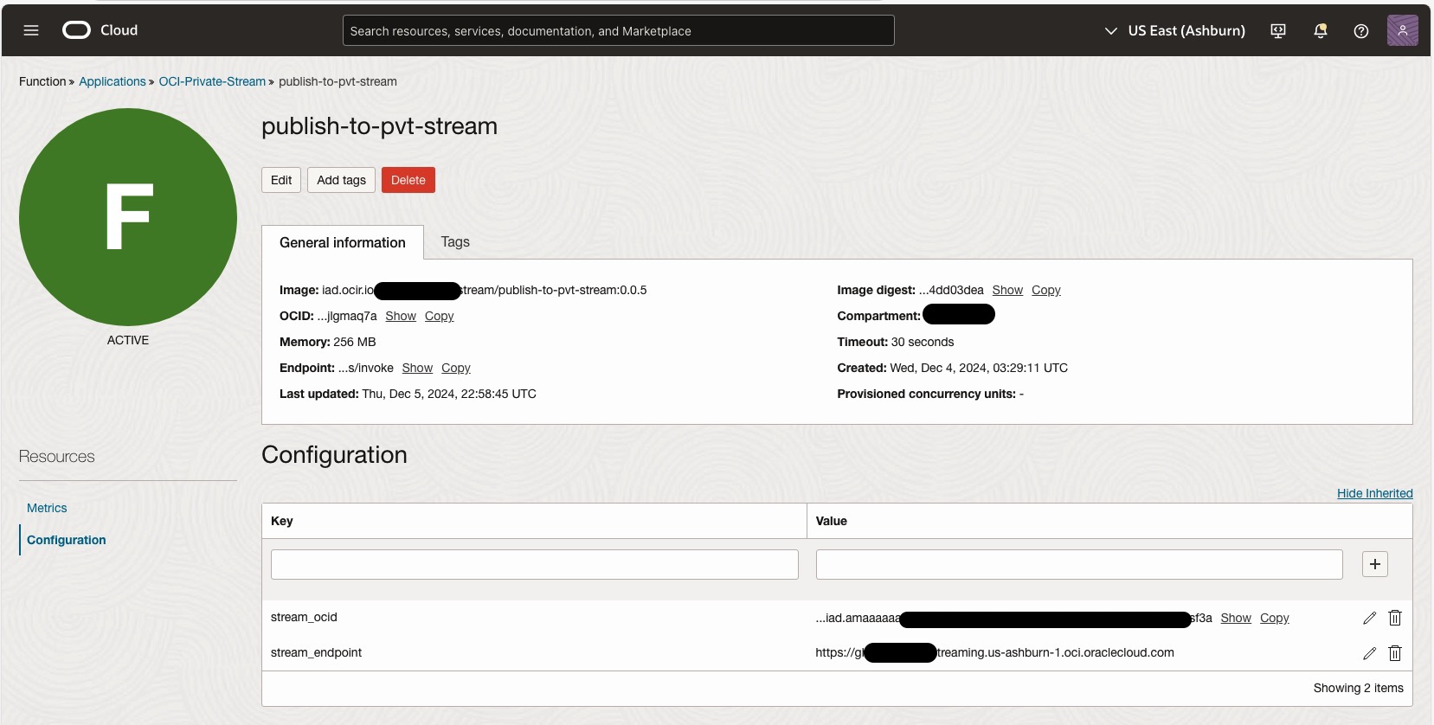This screenshot has width=1434, height=725.
Task: Click the Last updated timestamp text
Action: [x=408, y=394]
